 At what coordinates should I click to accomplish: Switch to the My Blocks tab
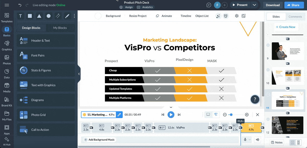click(60, 28)
